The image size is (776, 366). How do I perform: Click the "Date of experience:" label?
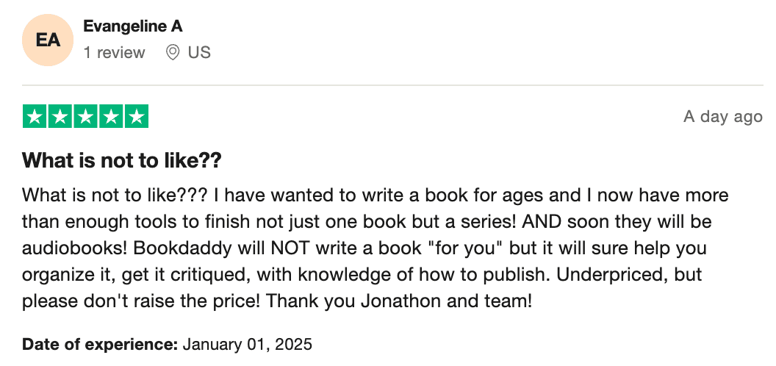(x=100, y=344)
